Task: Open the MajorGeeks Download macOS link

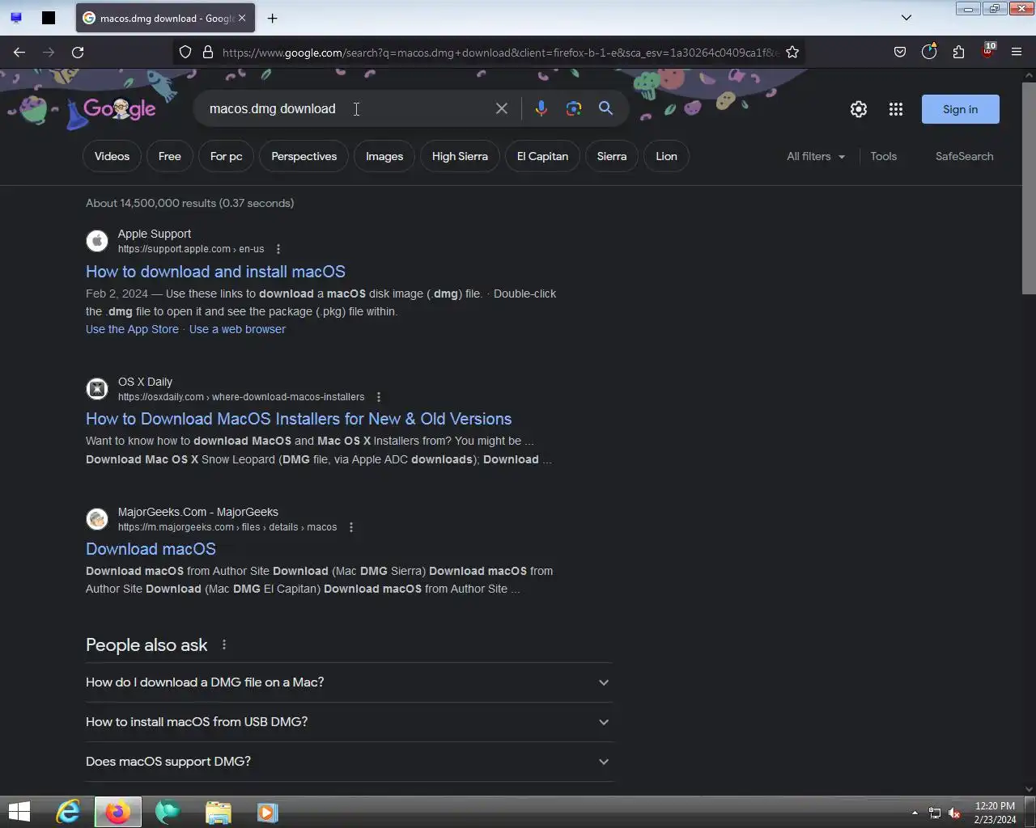Action: click(151, 549)
